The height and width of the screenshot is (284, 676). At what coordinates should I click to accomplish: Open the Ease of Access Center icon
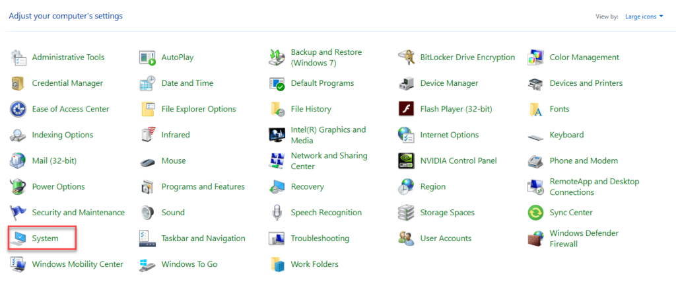pos(18,109)
